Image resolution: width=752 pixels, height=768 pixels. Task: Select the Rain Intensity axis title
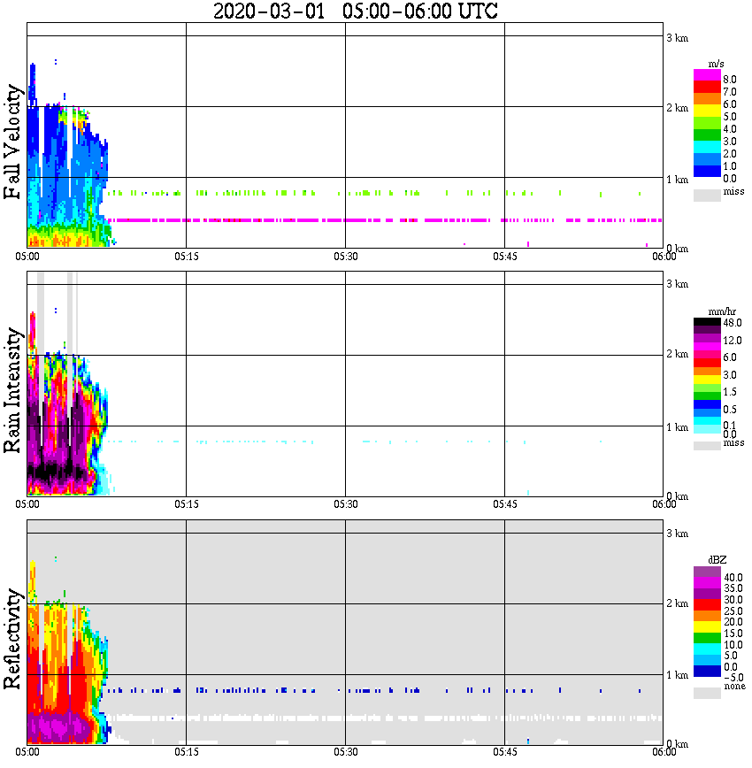click(12, 390)
